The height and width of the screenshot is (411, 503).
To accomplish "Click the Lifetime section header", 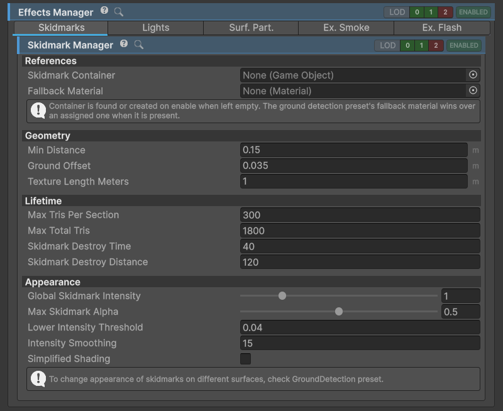I will 251,200.
